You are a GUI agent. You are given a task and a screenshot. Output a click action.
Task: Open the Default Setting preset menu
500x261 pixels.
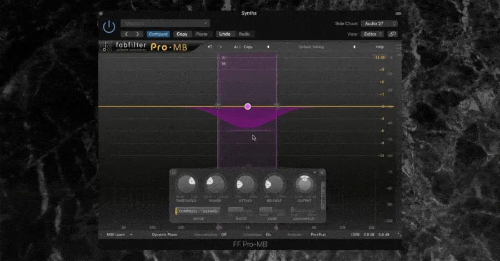pyautogui.click(x=311, y=47)
